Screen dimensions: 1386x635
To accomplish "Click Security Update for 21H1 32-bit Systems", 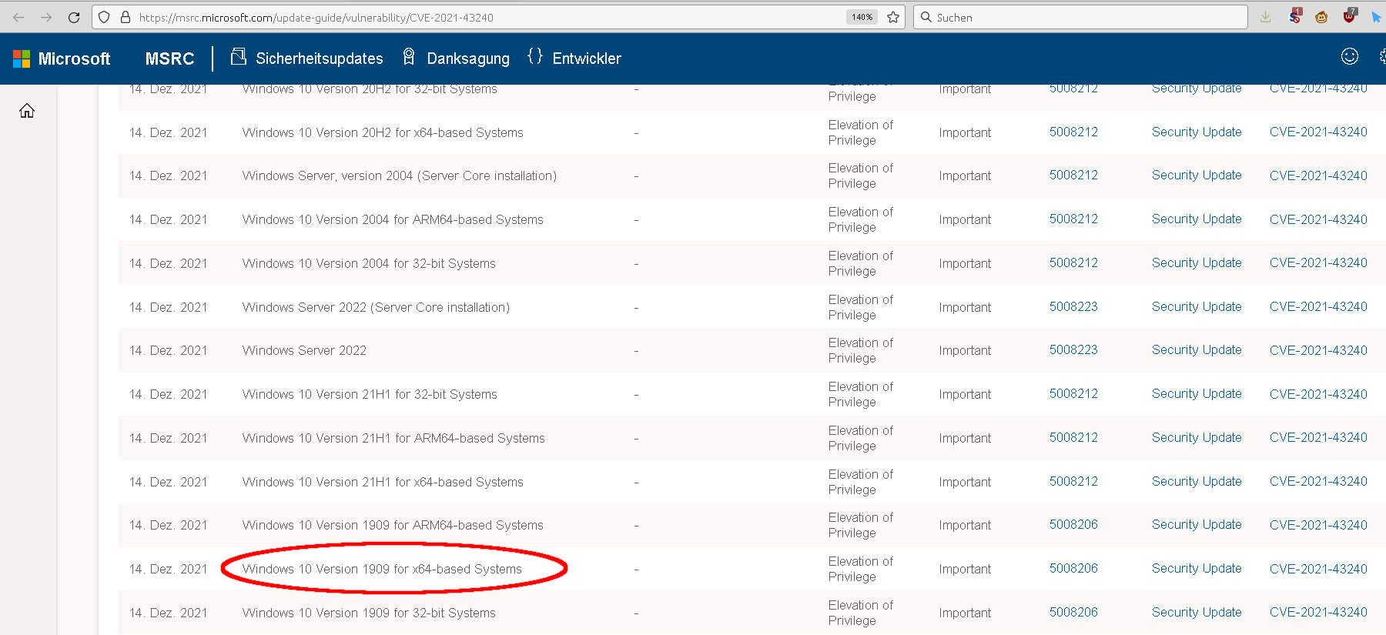I will 1197,393.
